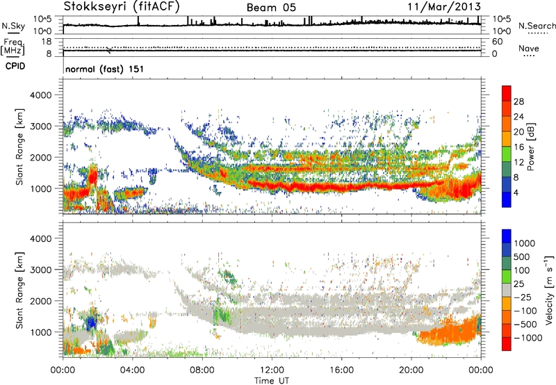Image resolution: width=556 pixels, height=385 pixels.
Task: Click the Power [dB] colorbar title
Action: 530,147
